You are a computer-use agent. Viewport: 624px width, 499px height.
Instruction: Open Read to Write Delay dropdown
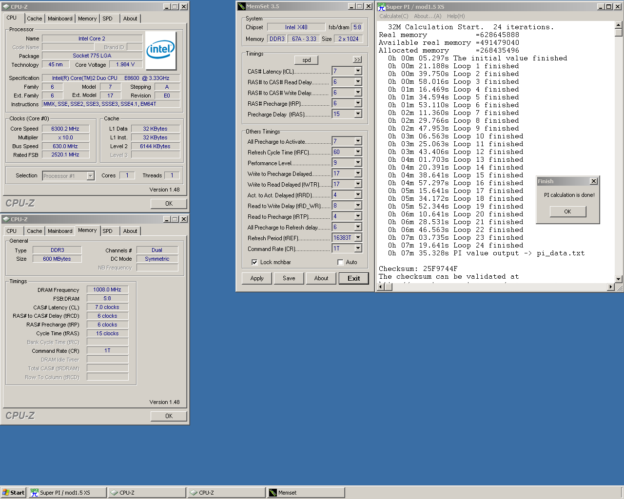click(358, 206)
